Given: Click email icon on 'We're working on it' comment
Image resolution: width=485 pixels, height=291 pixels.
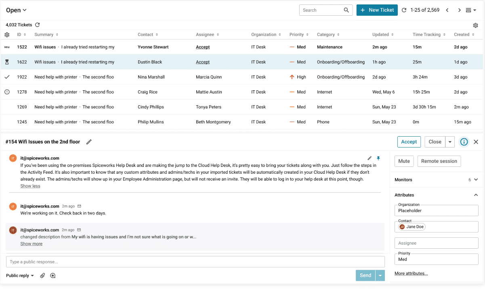Looking at the screenshot, I should [79, 206].
